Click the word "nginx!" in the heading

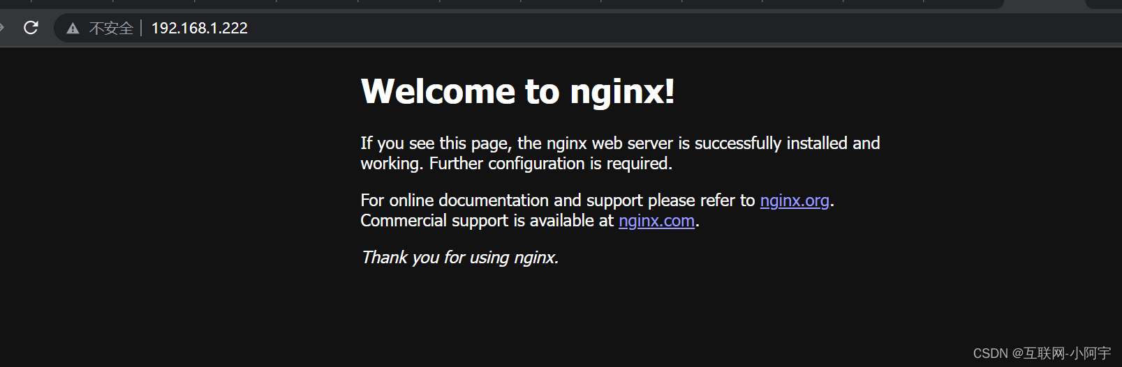622,91
